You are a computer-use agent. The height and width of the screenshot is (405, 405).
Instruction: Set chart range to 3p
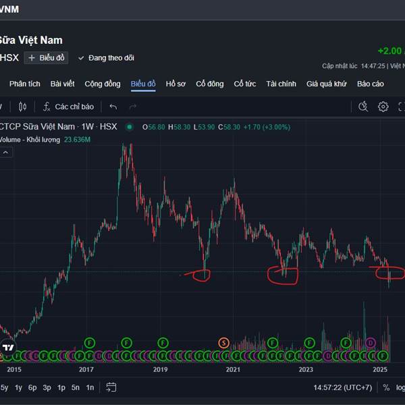[x=47, y=387]
